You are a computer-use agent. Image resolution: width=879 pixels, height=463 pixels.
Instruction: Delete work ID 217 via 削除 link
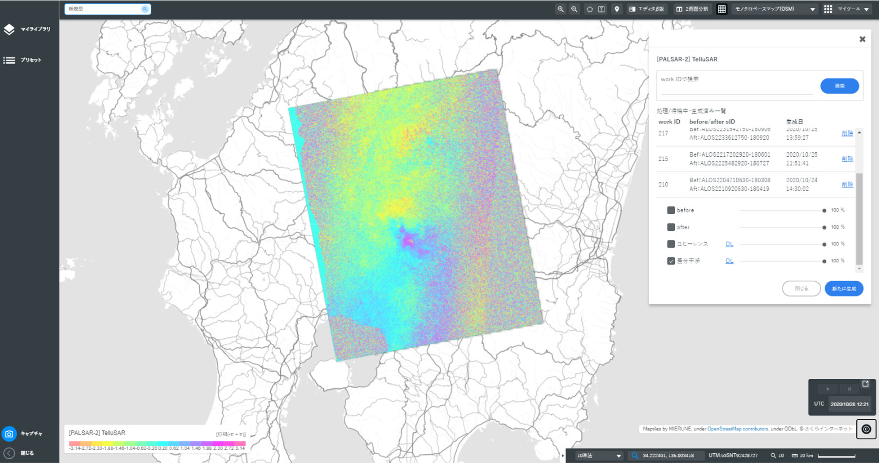pyautogui.click(x=847, y=133)
